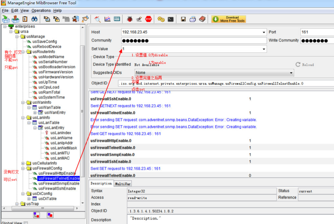Screen dimensions: 334x224
Task: Click 'Sent SET request to 192.168.23.45 : 161' line
Action: click(125, 169)
